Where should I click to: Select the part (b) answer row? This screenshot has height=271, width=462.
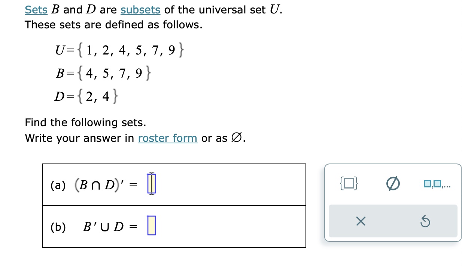point(174,225)
